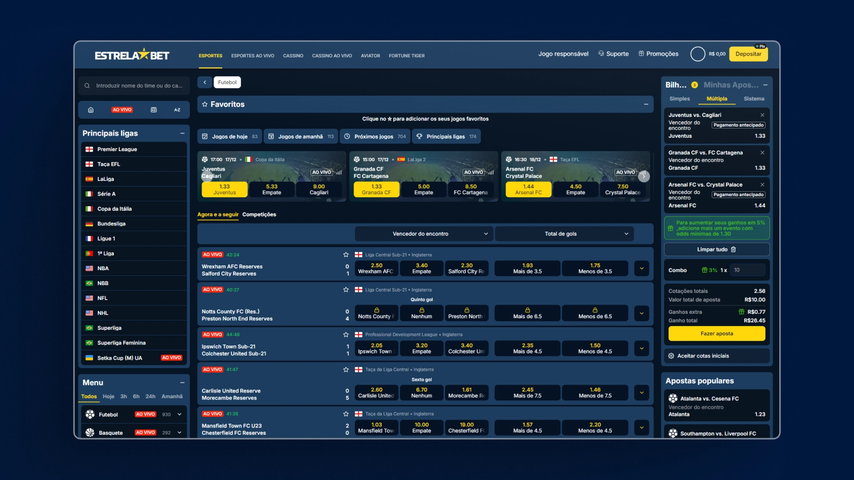
Task: Expand more markets for Notts County match
Action: pos(641,313)
